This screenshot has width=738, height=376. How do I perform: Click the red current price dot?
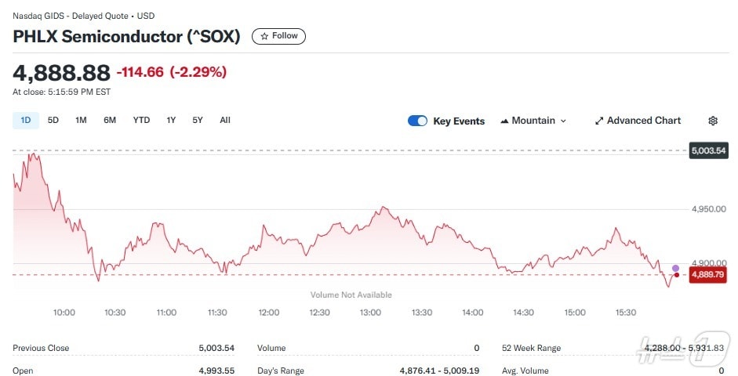point(676,275)
